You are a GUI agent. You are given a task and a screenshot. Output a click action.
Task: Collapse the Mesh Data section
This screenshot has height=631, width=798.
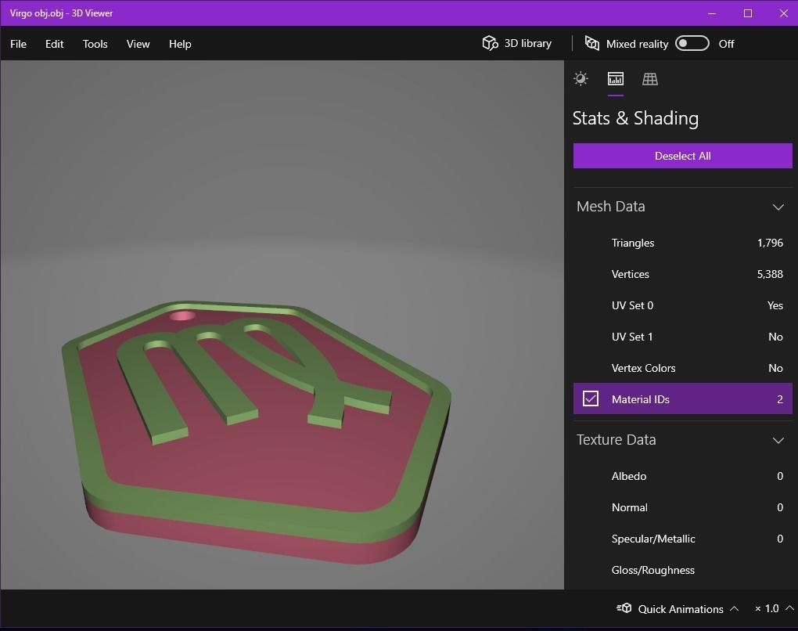[778, 207]
